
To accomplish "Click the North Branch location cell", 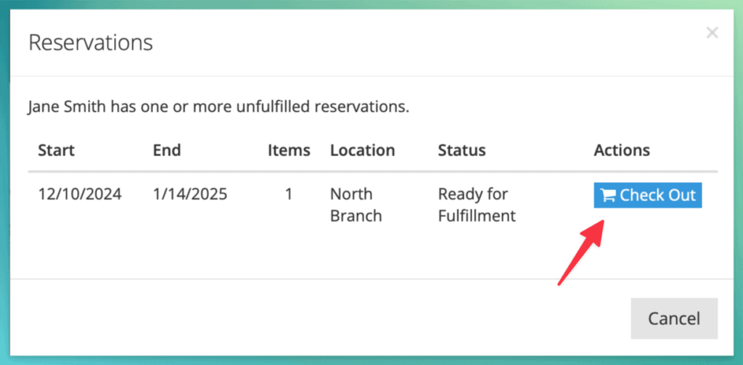I will pos(356,205).
